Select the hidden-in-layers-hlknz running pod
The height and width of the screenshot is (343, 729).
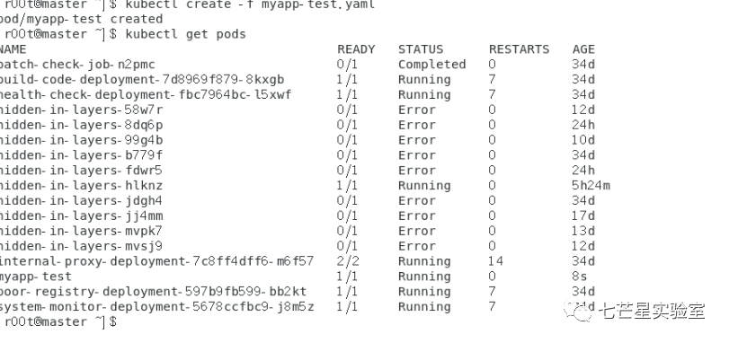click(x=82, y=186)
